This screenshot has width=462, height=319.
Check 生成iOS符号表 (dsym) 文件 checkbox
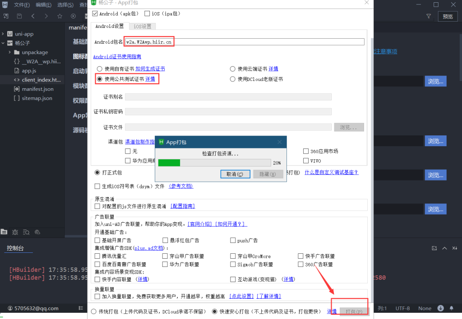pyautogui.click(x=97, y=186)
